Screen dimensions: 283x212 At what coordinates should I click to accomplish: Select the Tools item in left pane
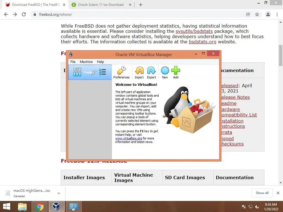click(x=90, y=72)
